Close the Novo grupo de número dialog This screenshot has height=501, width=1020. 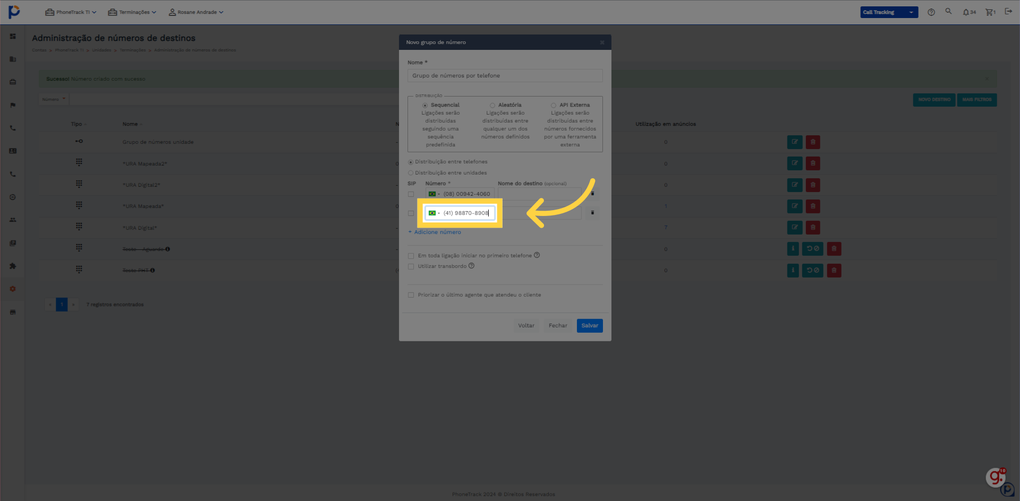tap(602, 42)
